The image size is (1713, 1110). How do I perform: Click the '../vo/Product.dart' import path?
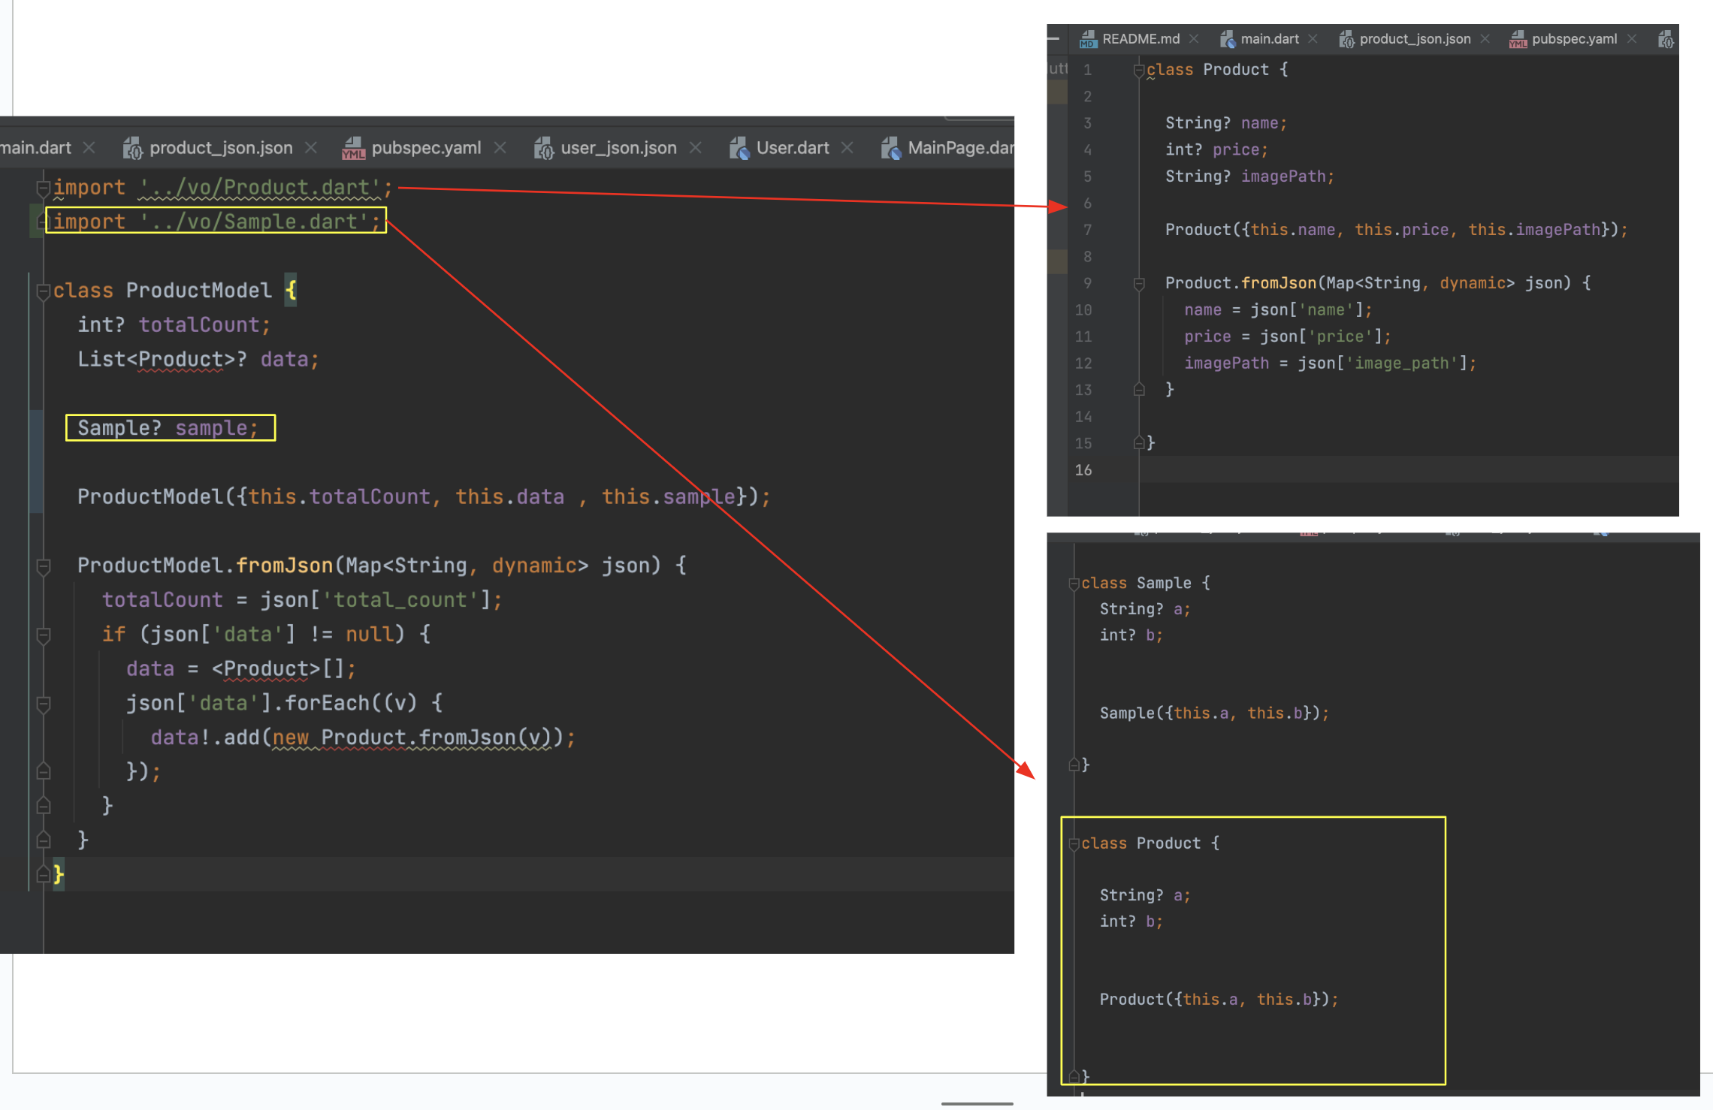259,187
